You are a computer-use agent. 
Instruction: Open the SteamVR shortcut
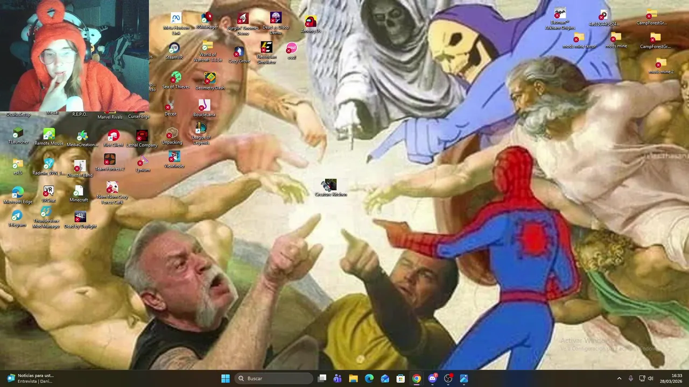(174, 52)
